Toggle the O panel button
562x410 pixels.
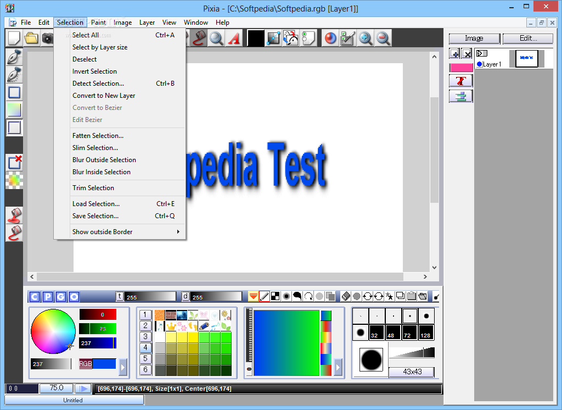(74, 297)
